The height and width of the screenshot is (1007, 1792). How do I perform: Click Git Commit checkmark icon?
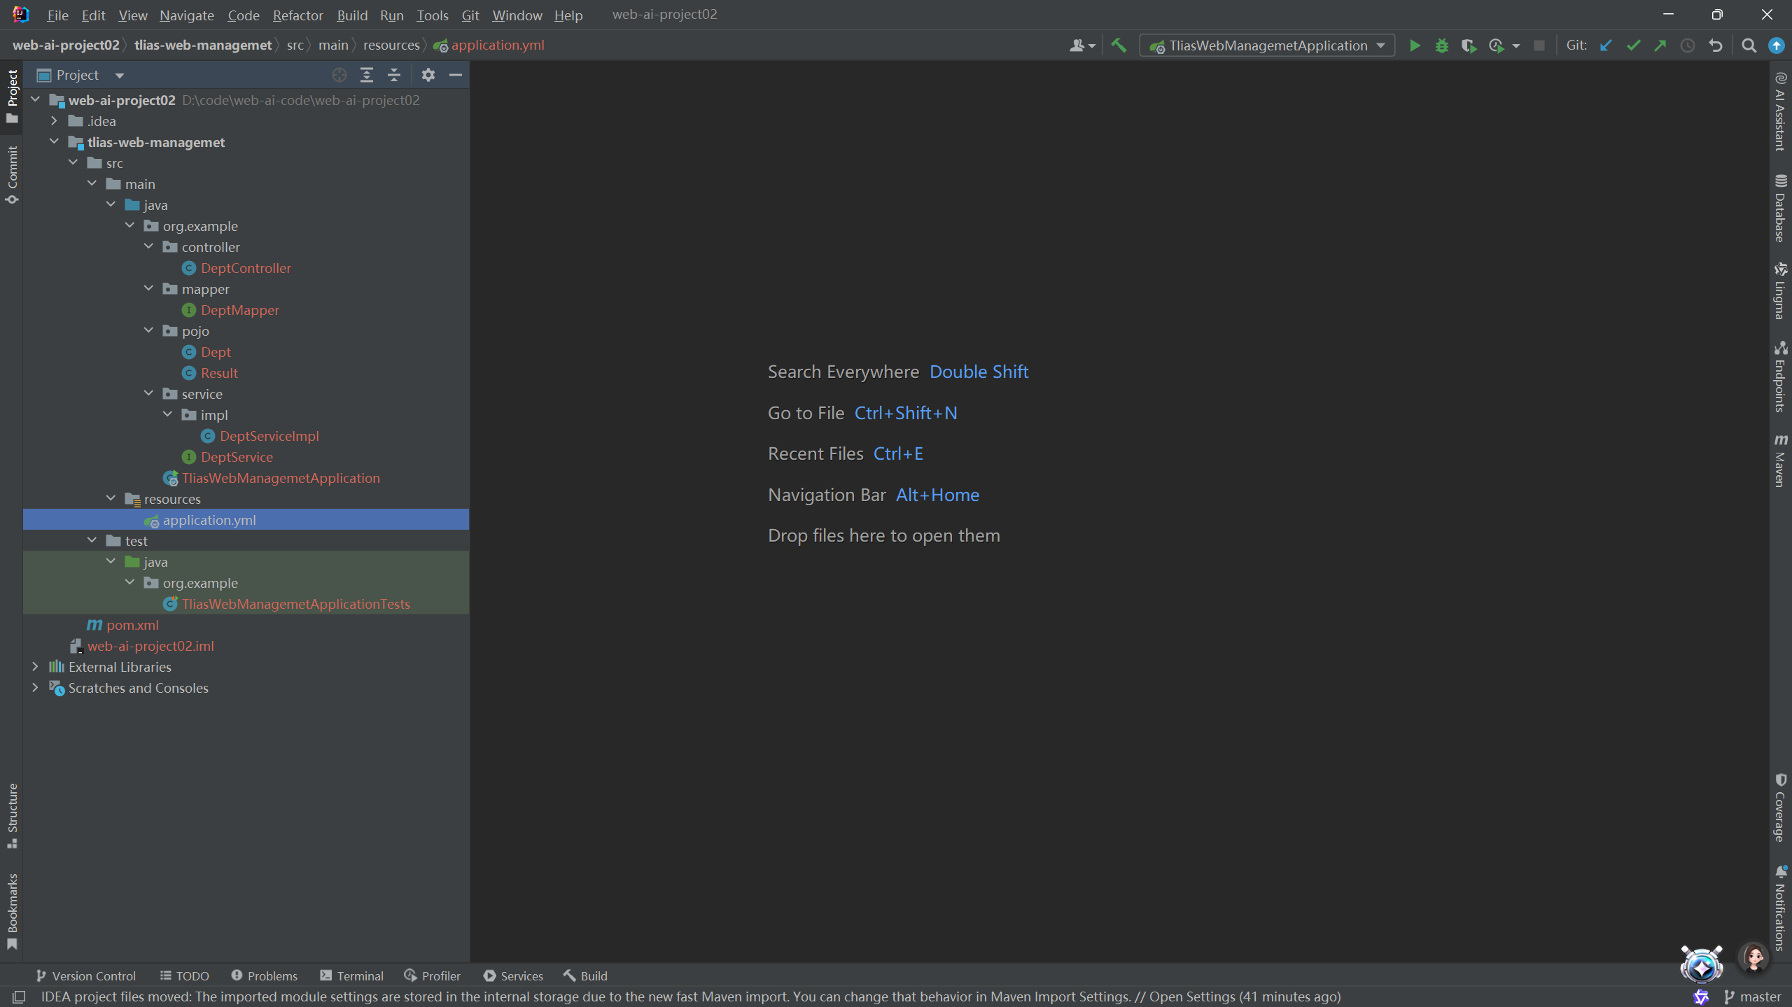(1633, 45)
